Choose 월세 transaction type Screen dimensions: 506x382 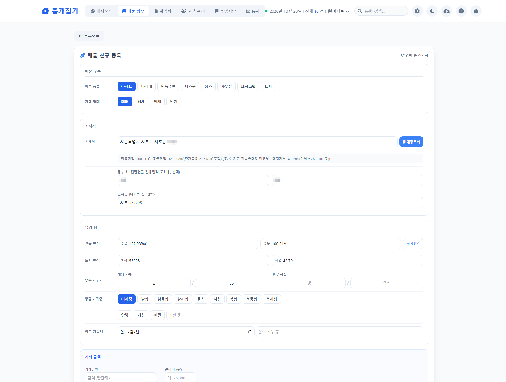pyautogui.click(x=157, y=102)
